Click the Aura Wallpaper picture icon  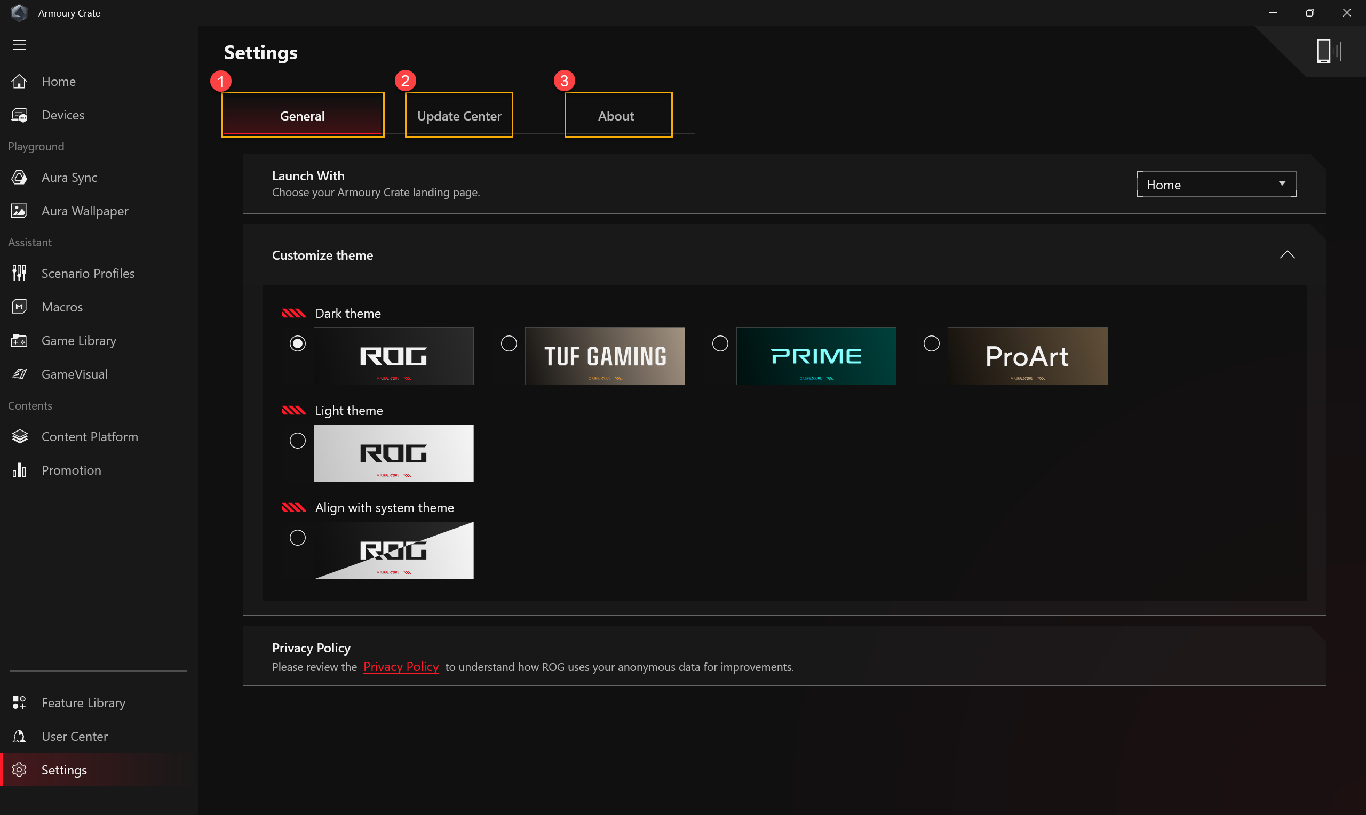pos(19,211)
